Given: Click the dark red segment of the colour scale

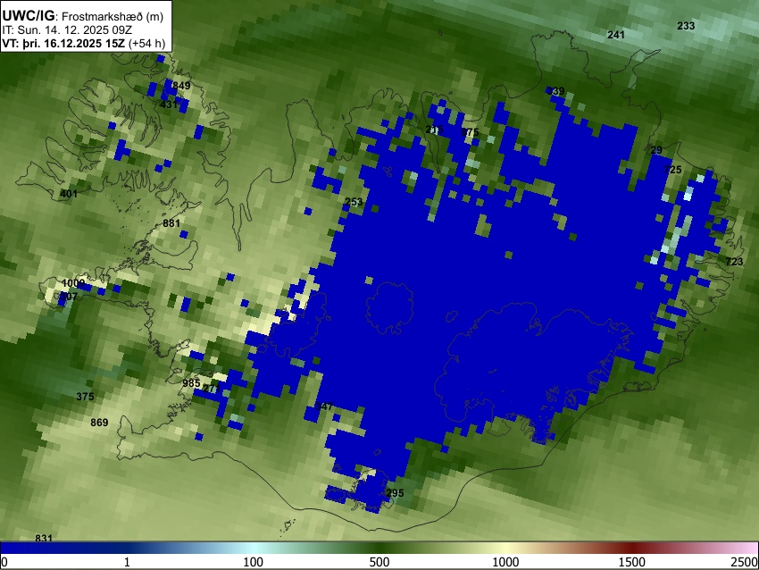Looking at the screenshot, I should click(x=632, y=548).
